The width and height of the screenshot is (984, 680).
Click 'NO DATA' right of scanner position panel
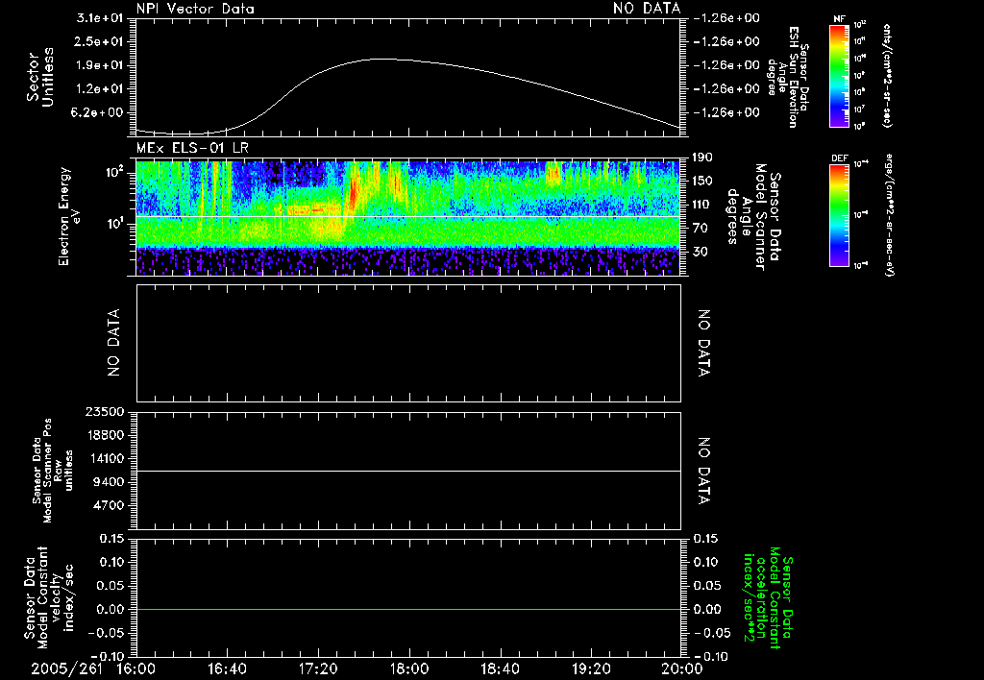pyautogui.click(x=703, y=471)
